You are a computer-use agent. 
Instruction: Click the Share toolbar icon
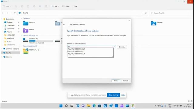[40, 6]
